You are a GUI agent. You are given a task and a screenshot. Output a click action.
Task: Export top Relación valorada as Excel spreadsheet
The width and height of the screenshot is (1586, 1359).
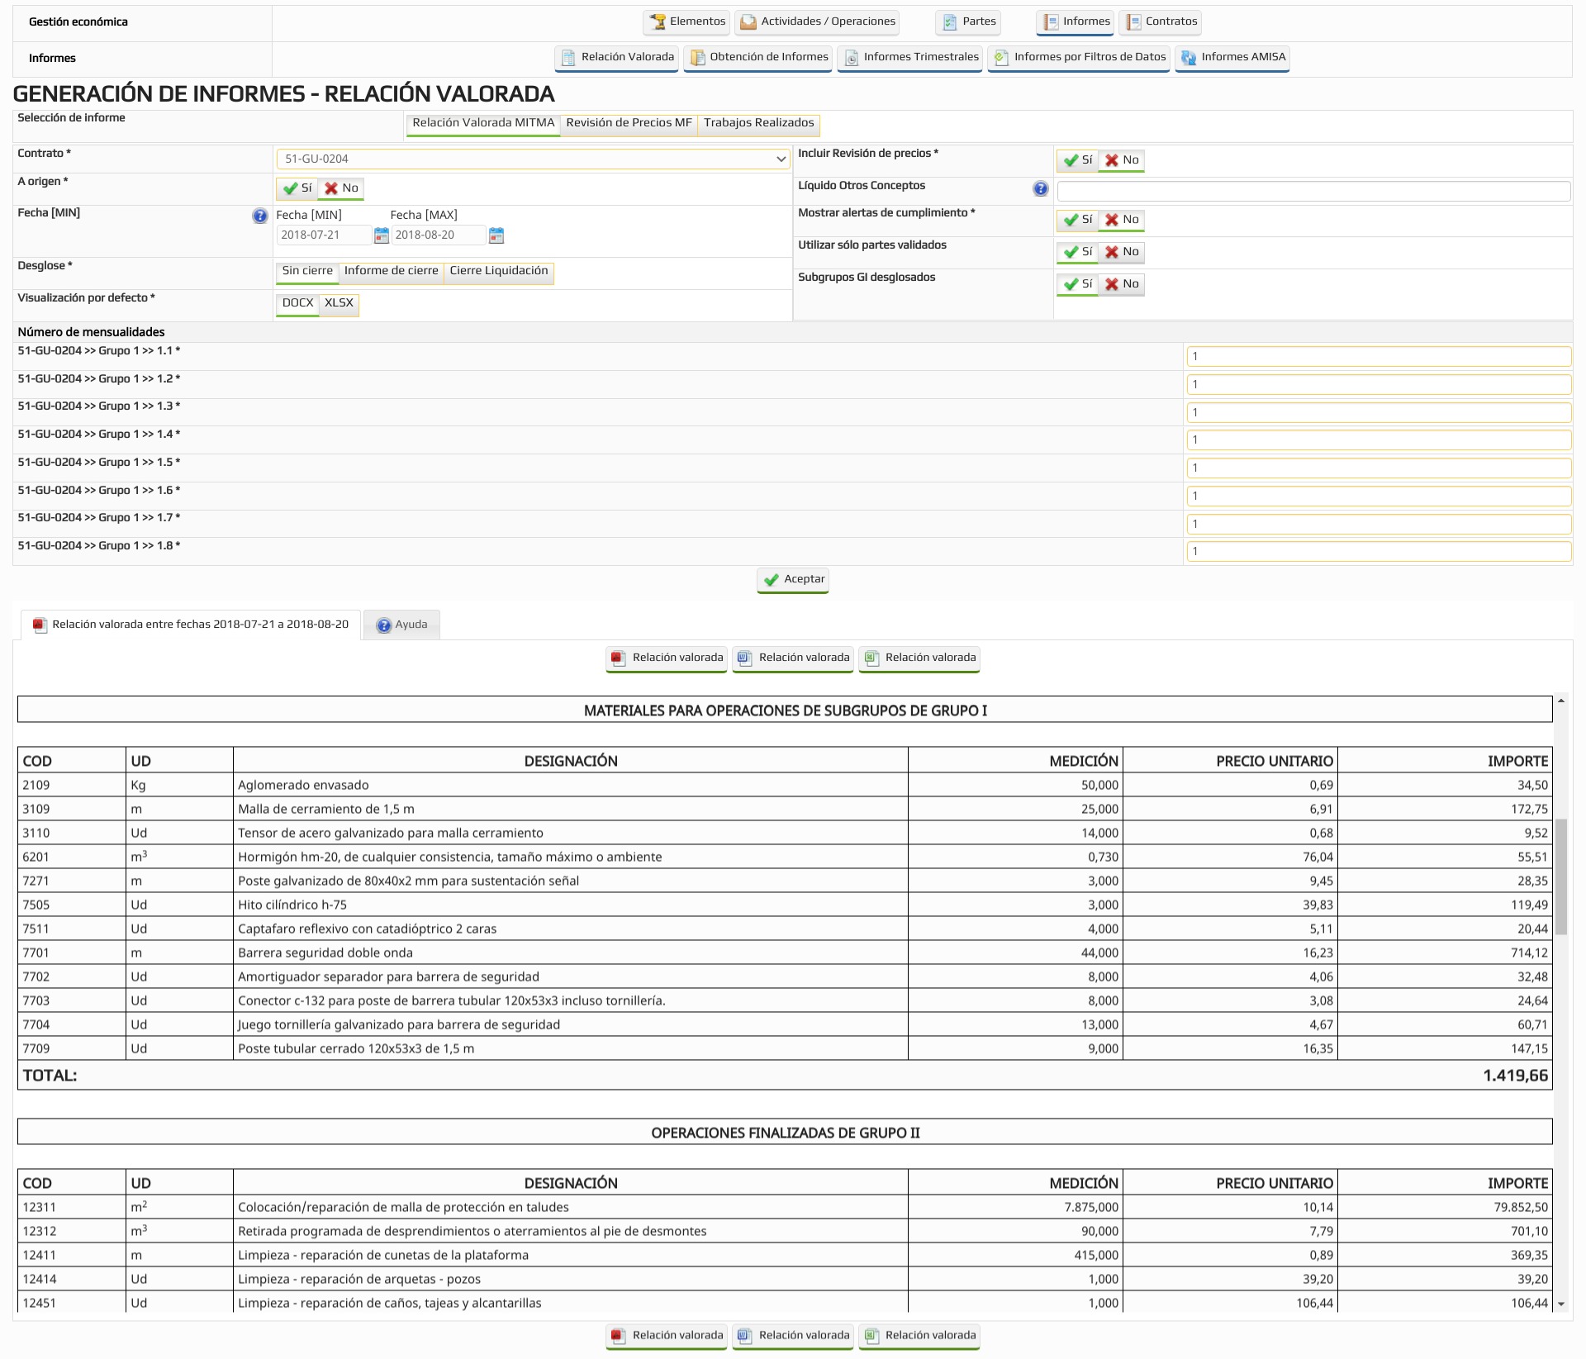pos(919,658)
